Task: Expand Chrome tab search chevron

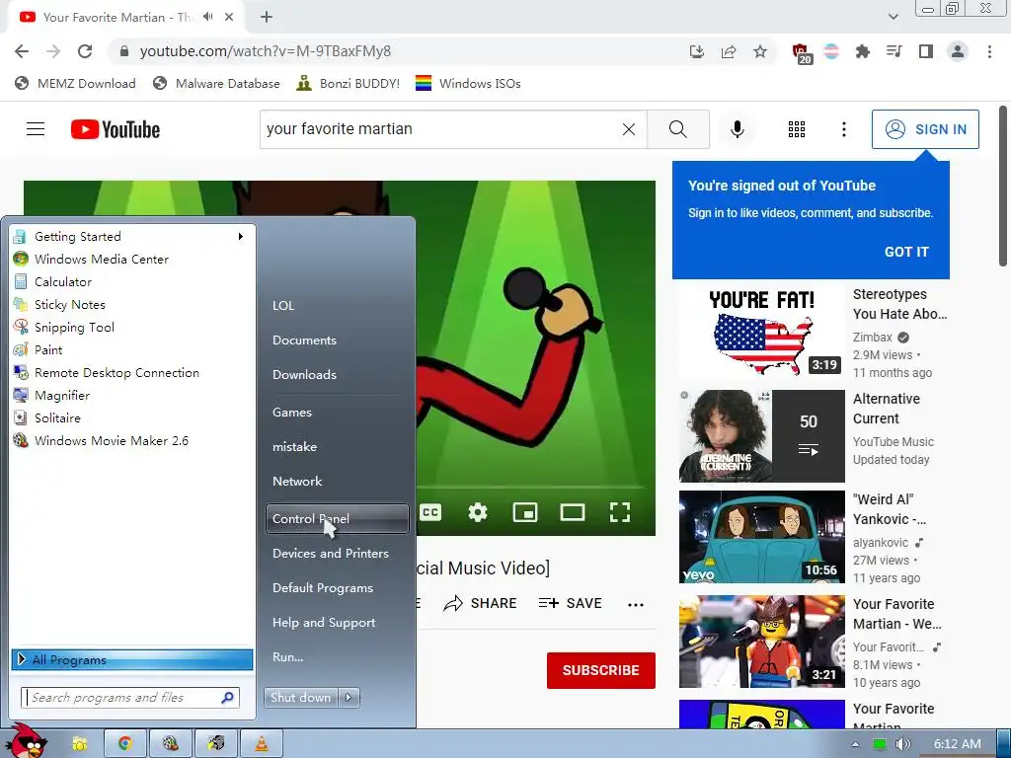Action: click(893, 17)
